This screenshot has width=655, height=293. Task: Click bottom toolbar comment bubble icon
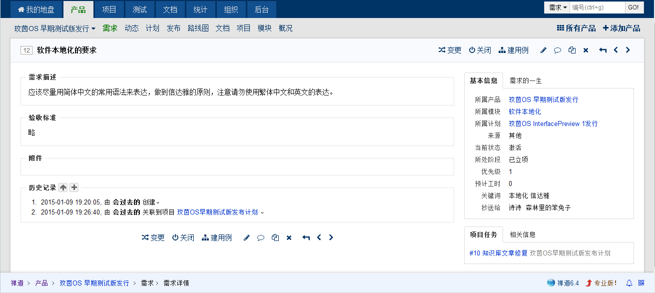pyautogui.click(x=261, y=238)
